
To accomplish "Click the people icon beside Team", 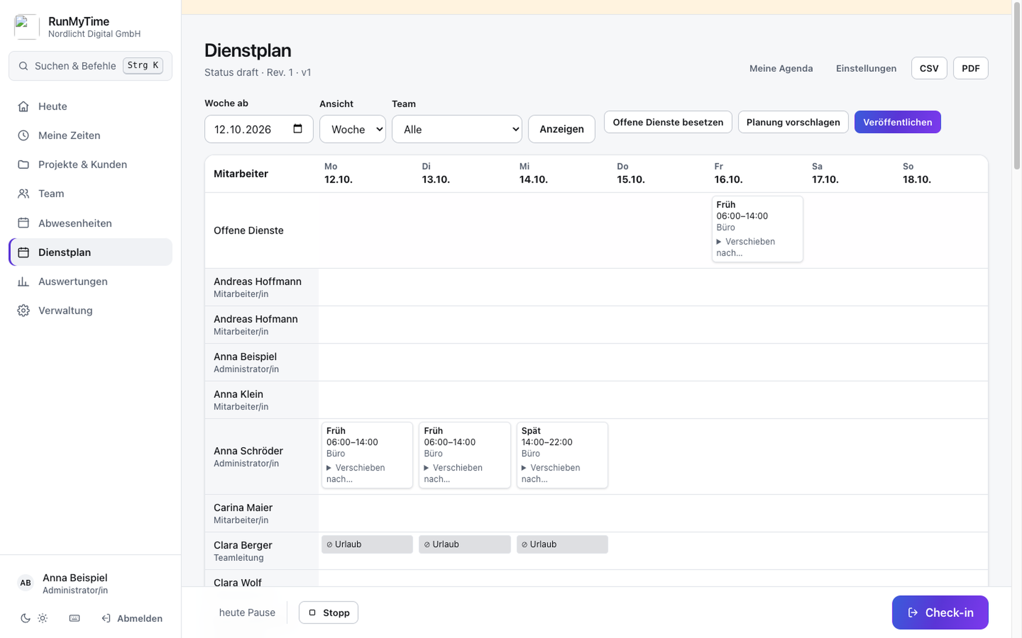I will pyautogui.click(x=23, y=194).
